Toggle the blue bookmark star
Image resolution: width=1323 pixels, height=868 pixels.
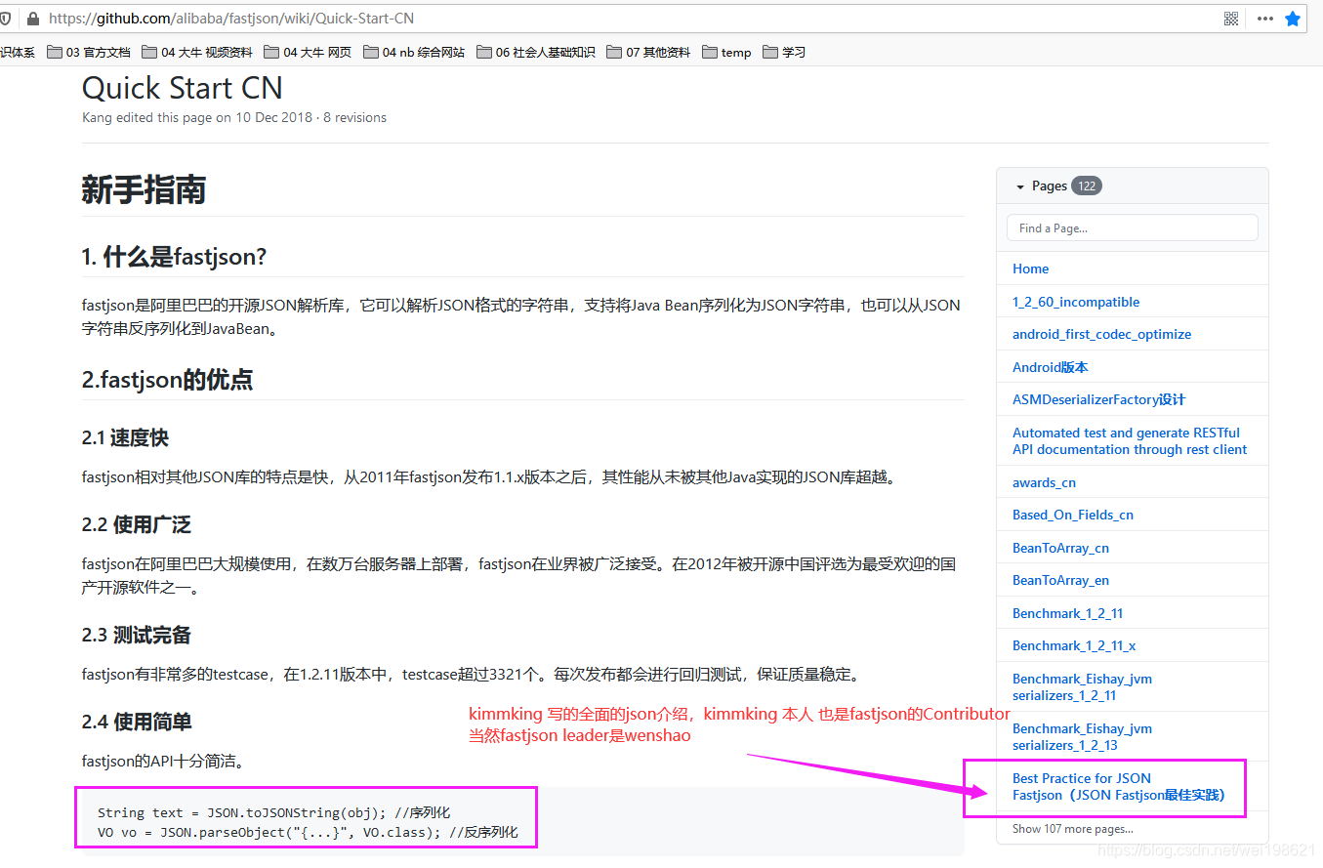coord(1293,19)
